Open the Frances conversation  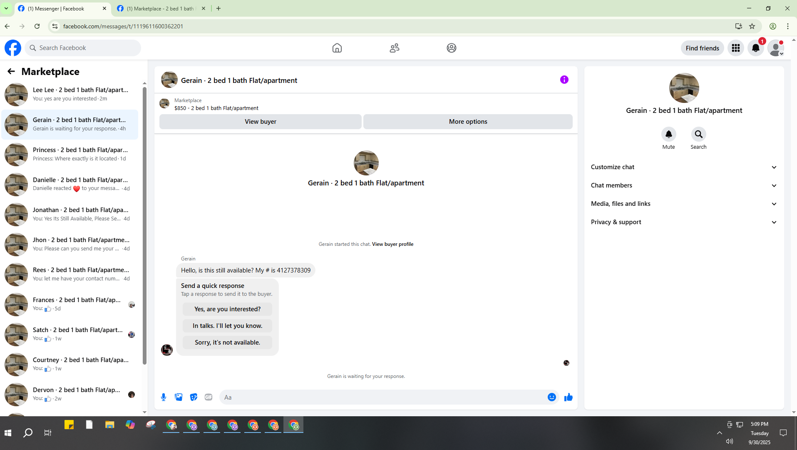pos(70,304)
